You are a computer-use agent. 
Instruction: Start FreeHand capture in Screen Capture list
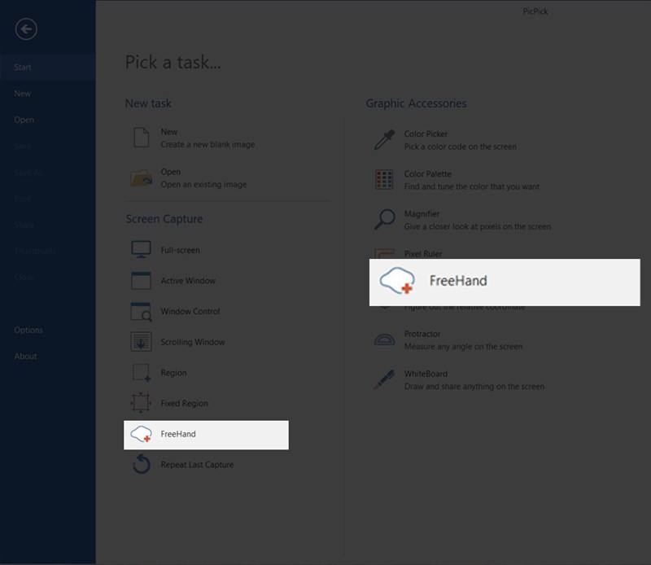[206, 435]
